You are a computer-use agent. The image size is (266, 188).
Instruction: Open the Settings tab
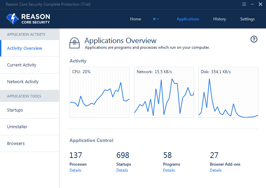coord(247,19)
